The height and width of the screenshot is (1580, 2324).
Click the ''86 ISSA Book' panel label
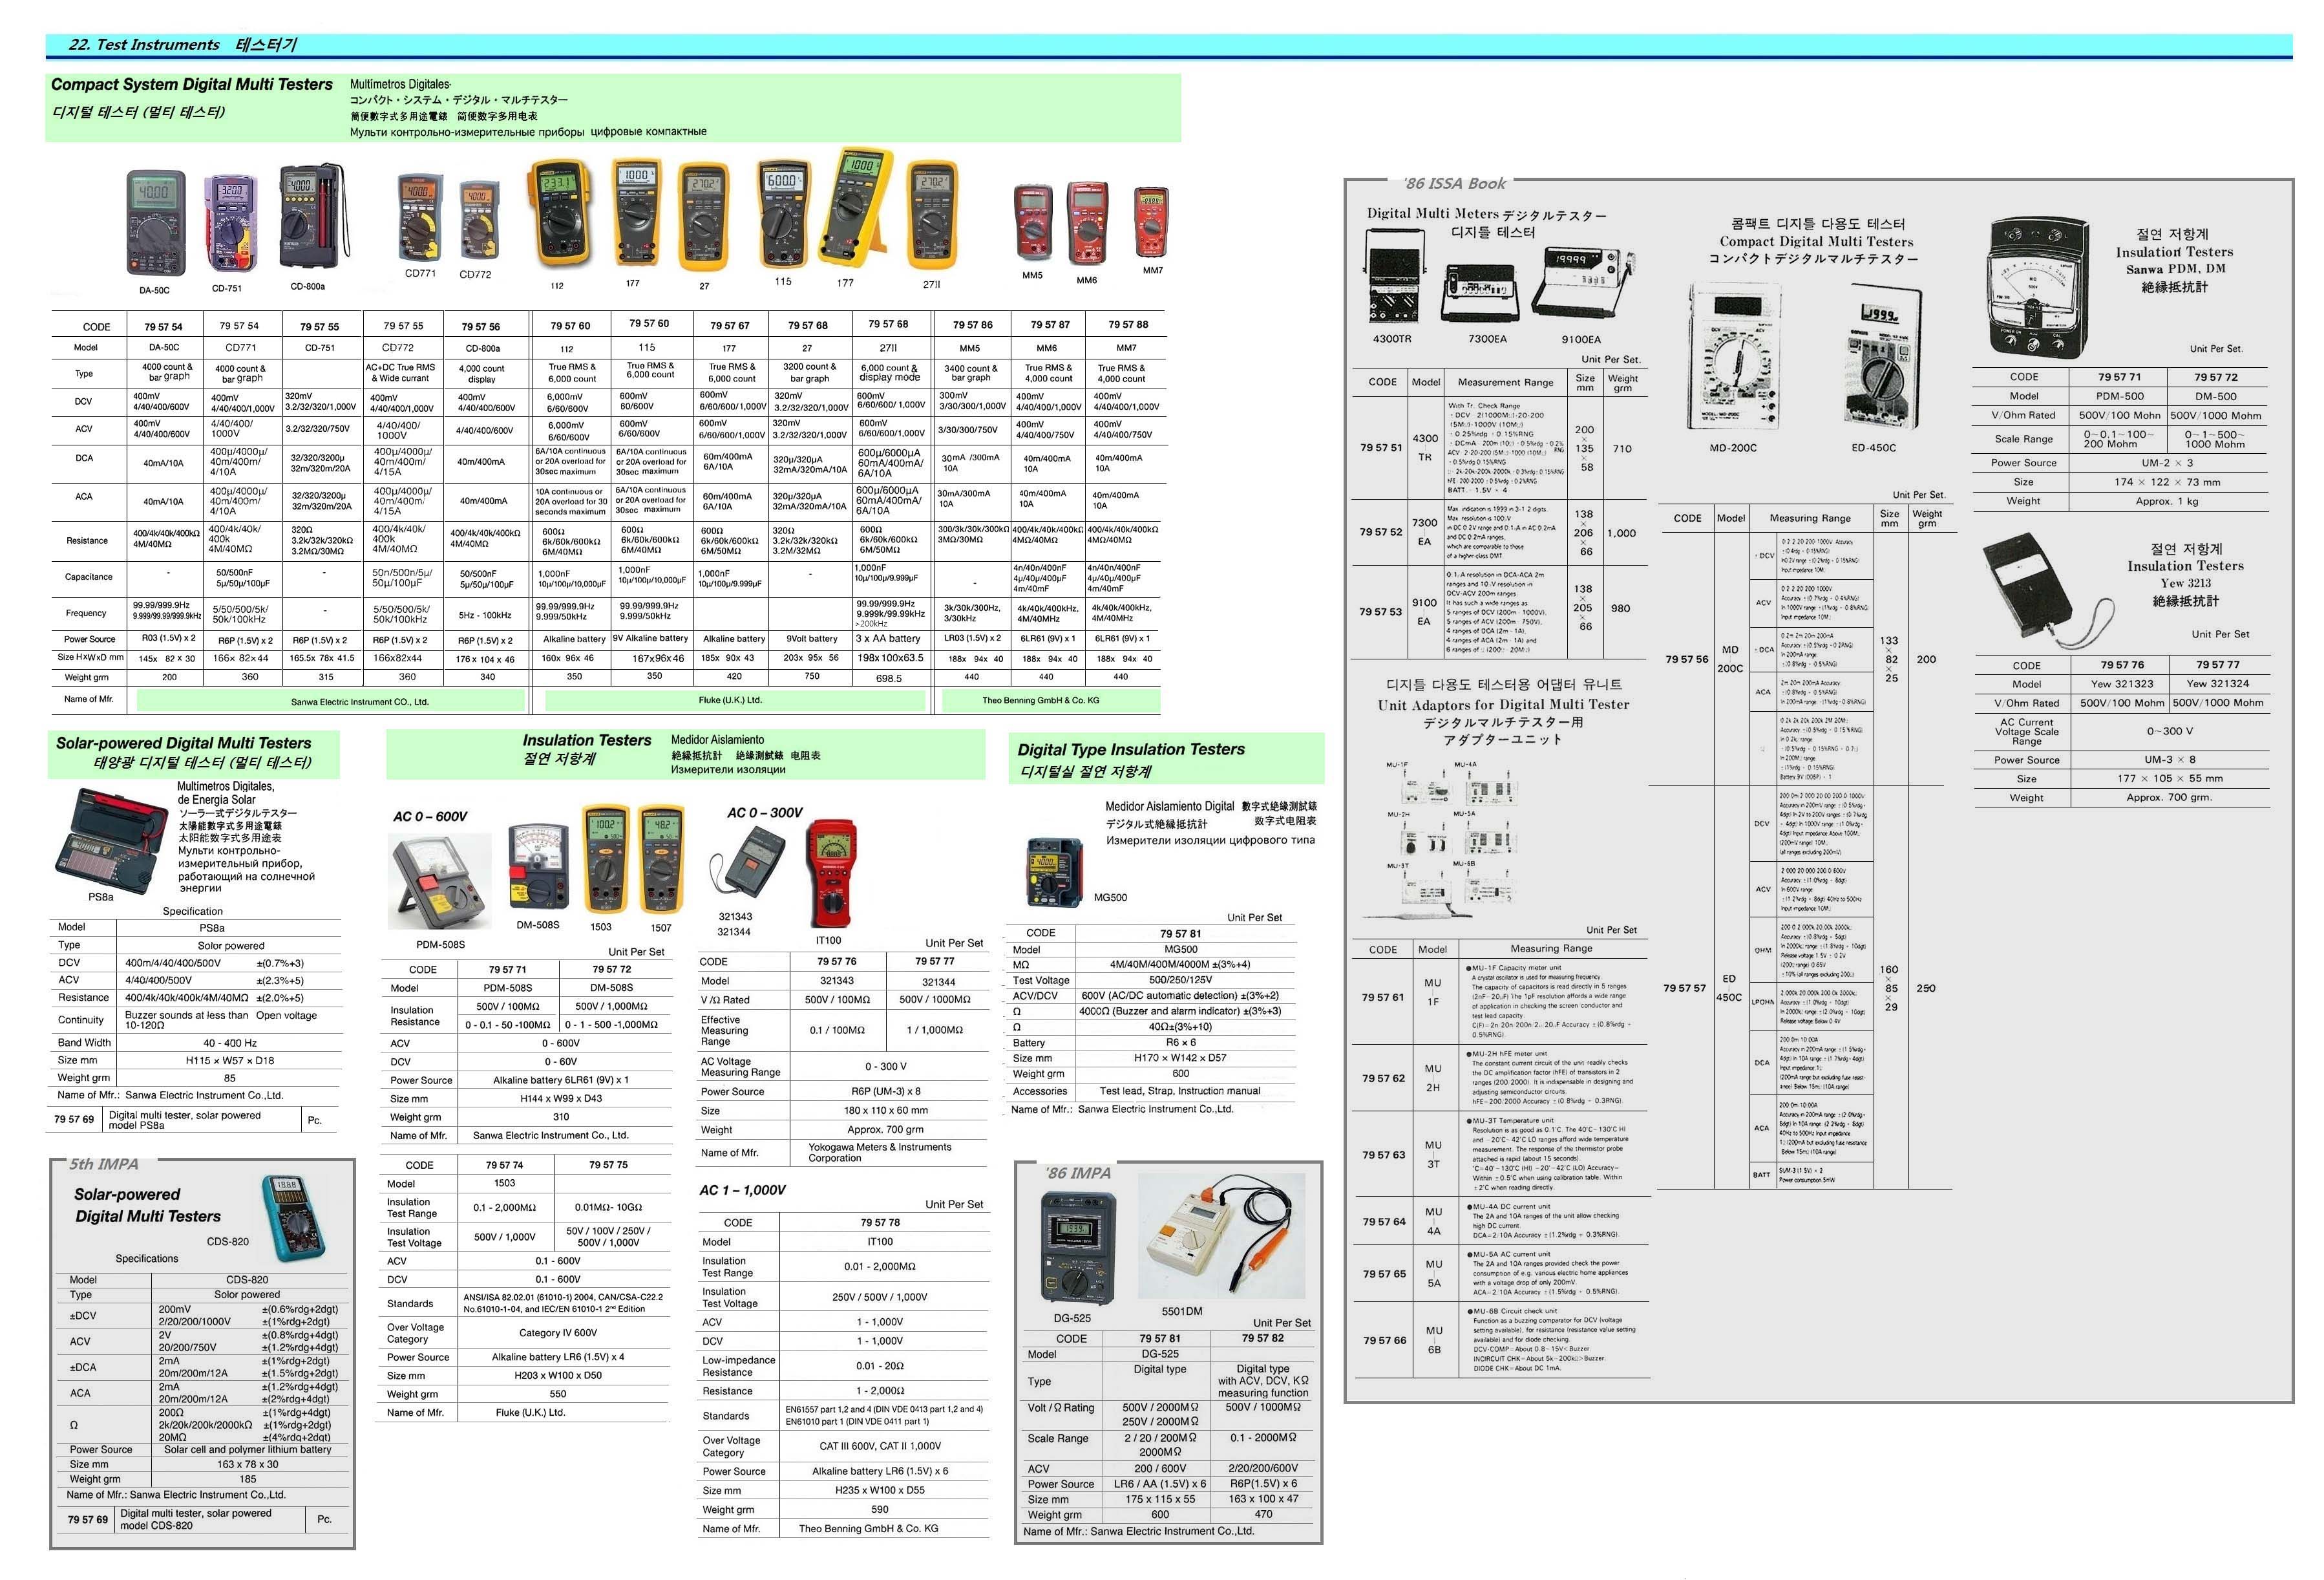pos(1455,183)
